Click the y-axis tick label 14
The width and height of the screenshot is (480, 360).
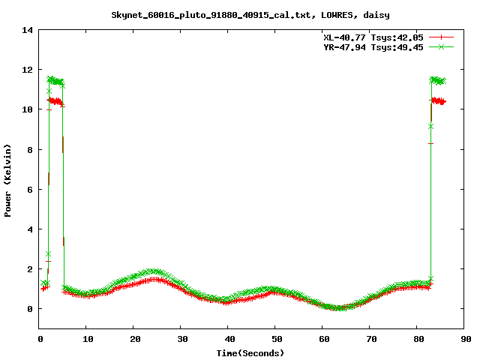coord(27,30)
